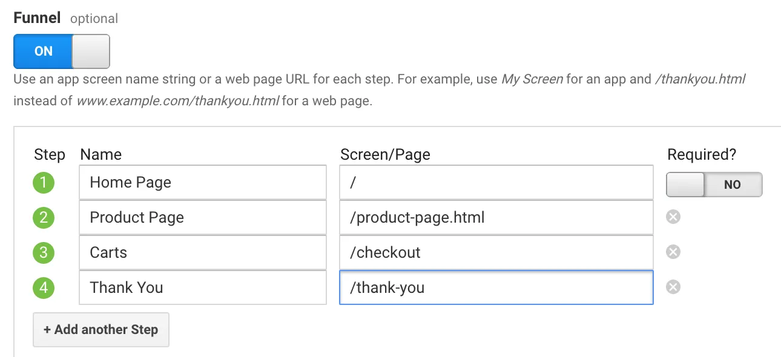Add another Step to the funnel
Viewport: 781px width, 357px height.
pos(101,330)
